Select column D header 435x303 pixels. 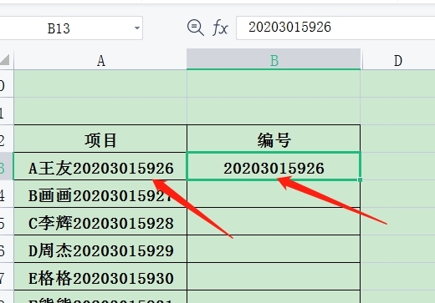[x=398, y=60]
